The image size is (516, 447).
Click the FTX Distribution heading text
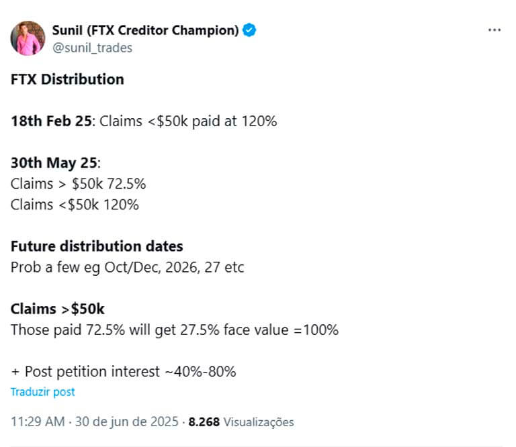67,79
